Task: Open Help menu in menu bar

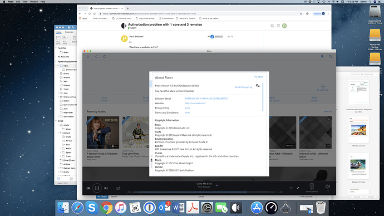Action: 43,2
